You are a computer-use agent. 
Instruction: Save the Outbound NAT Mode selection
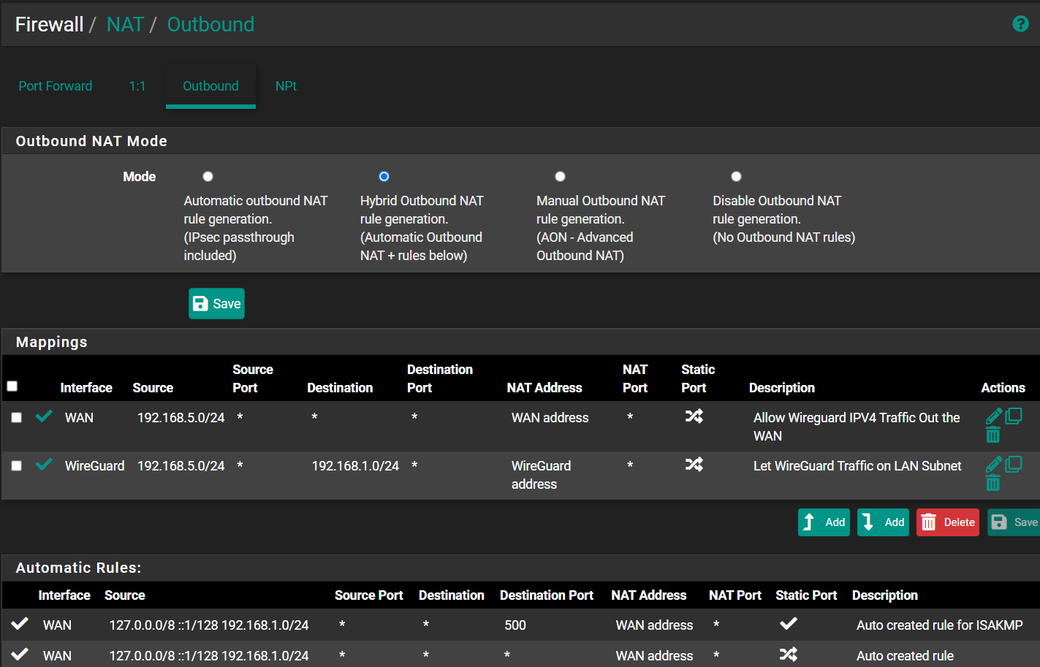point(216,304)
